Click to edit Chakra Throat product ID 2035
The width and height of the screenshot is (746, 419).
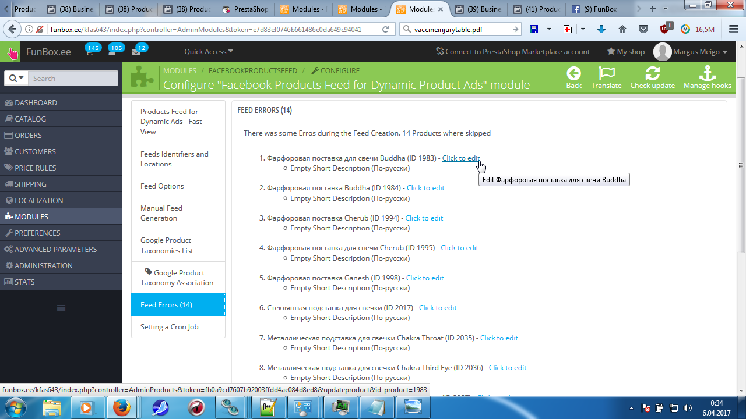(499, 338)
